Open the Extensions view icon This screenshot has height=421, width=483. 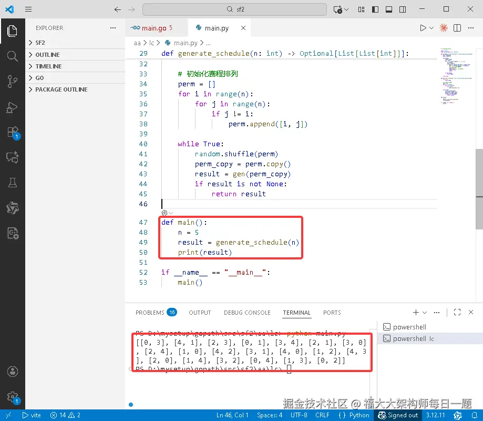tap(13, 133)
